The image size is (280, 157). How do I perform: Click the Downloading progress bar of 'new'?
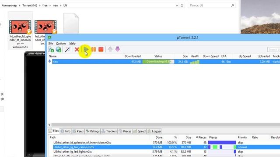tap(158, 61)
